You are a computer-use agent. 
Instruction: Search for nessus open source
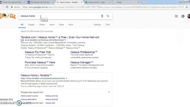coord(29,96)
